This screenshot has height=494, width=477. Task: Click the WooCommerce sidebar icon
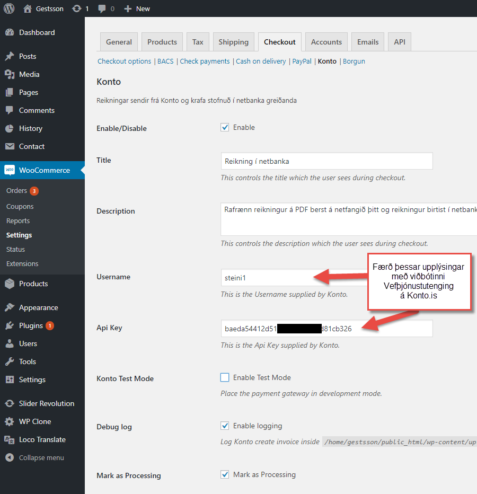pos(11,170)
